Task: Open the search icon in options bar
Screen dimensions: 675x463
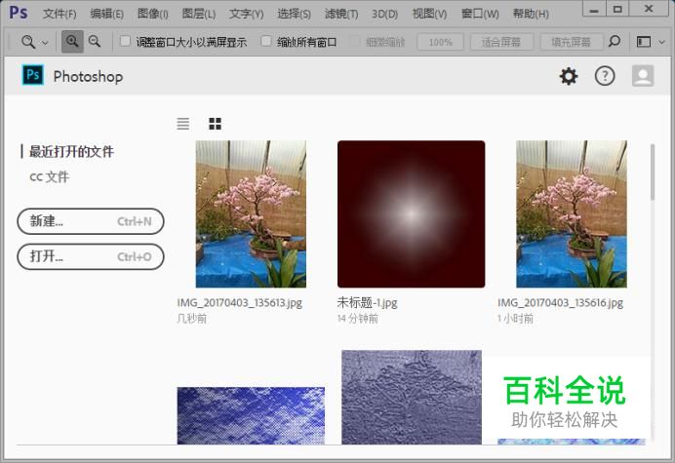Action: click(x=615, y=41)
